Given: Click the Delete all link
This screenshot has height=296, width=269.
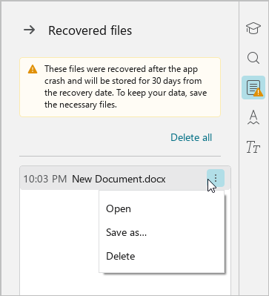Looking at the screenshot, I should coord(191,137).
